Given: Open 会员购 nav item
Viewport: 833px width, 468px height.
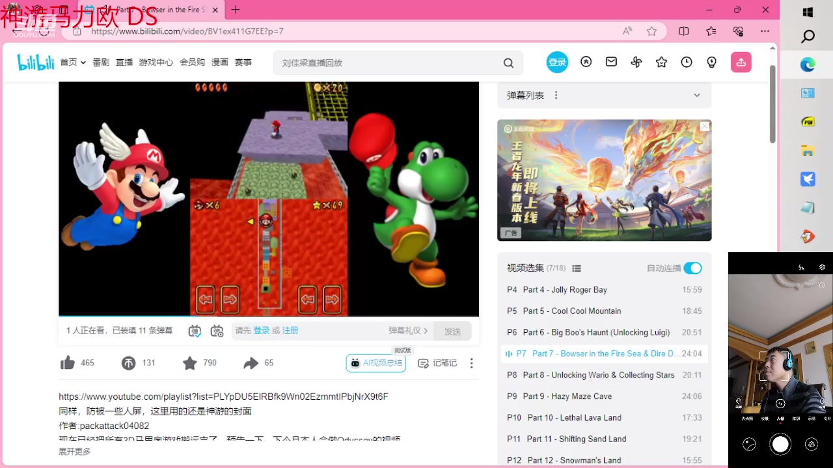Looking at the screenshot, I should tap(192, 62).
